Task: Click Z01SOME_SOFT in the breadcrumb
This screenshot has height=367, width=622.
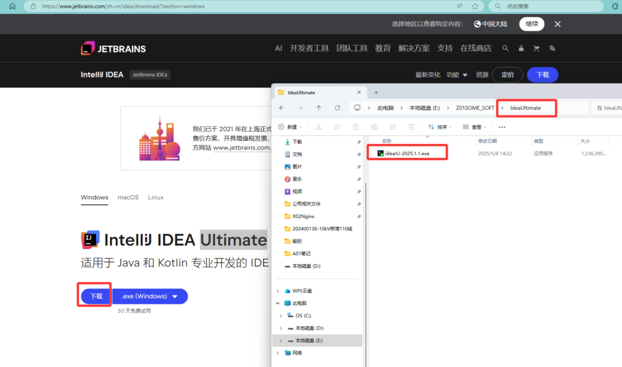Action: tap(475, 108)
